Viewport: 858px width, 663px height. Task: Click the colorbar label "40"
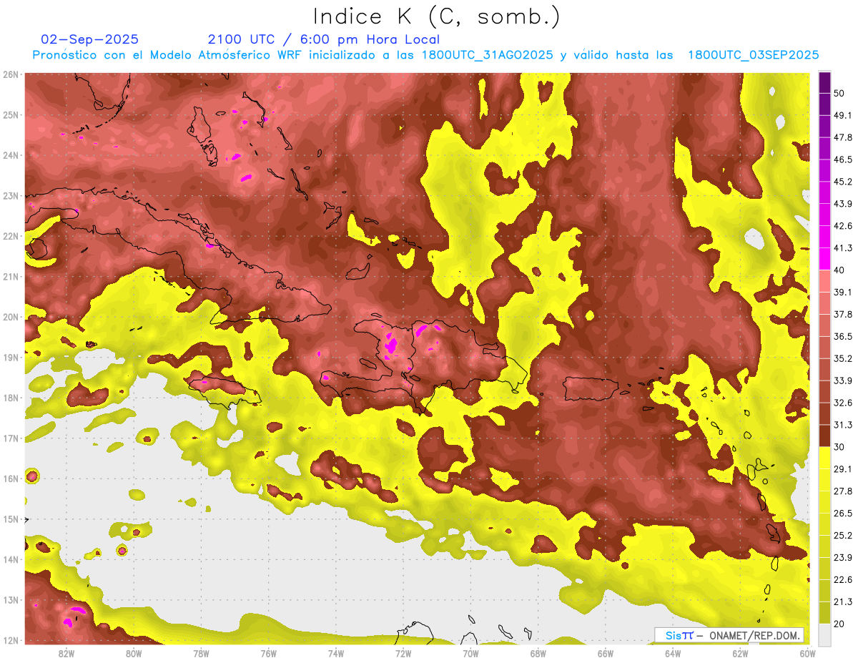(839, 270)
